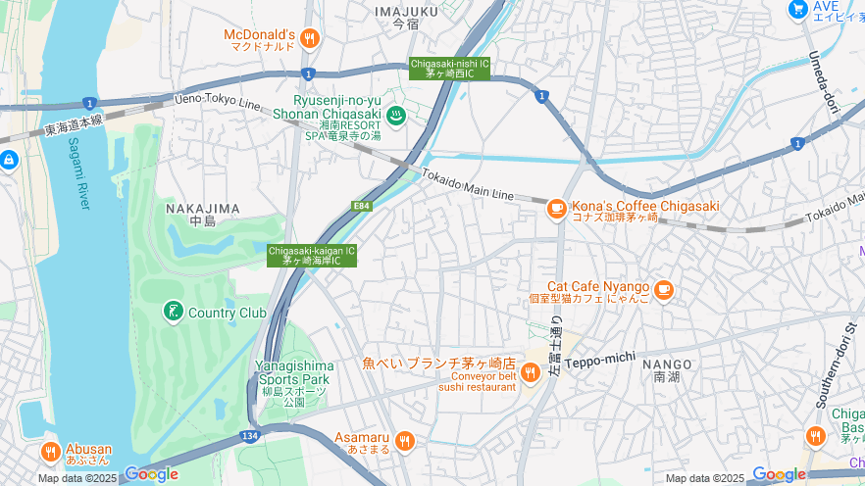Click the AVE shopping cart icon
865x486 pixels.
(x=797, y=10)
